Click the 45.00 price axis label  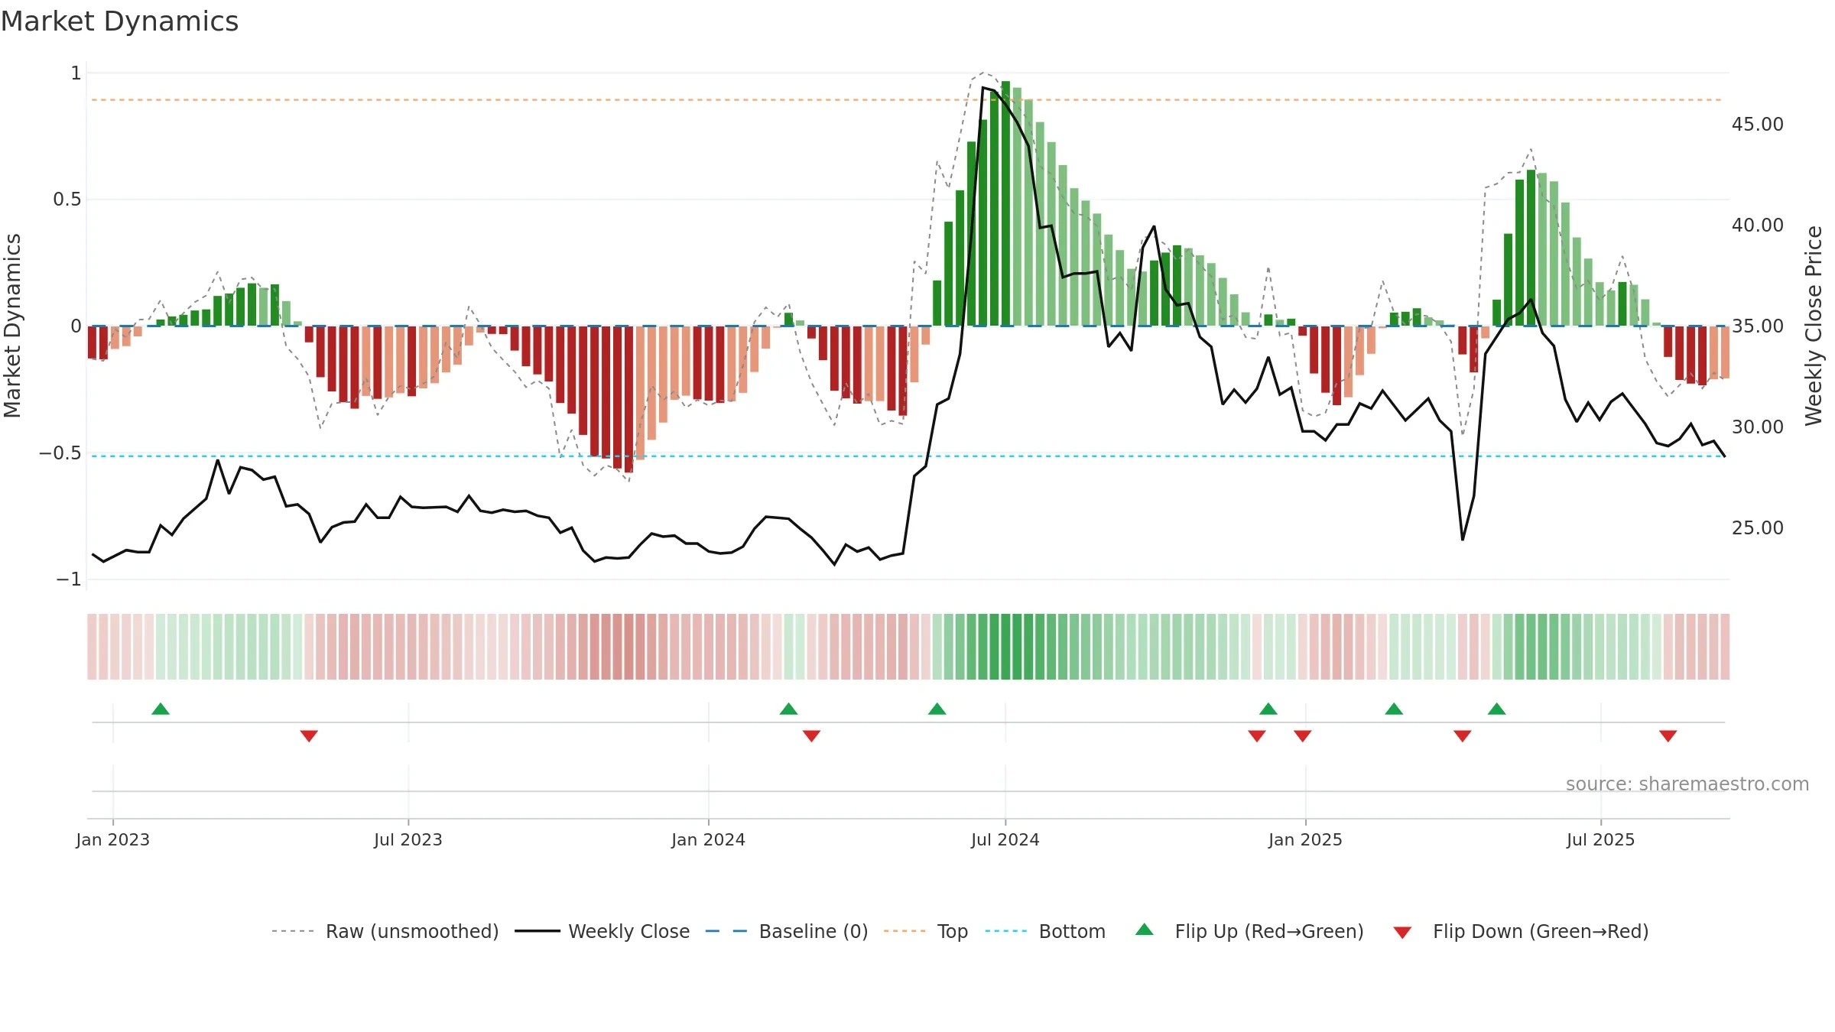1758,124
